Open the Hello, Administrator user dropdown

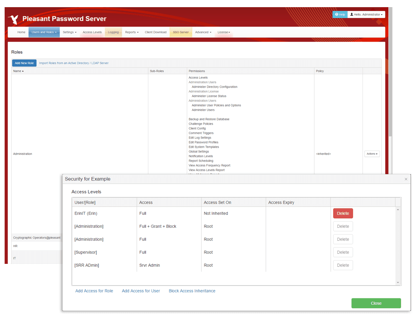[366, 14]
